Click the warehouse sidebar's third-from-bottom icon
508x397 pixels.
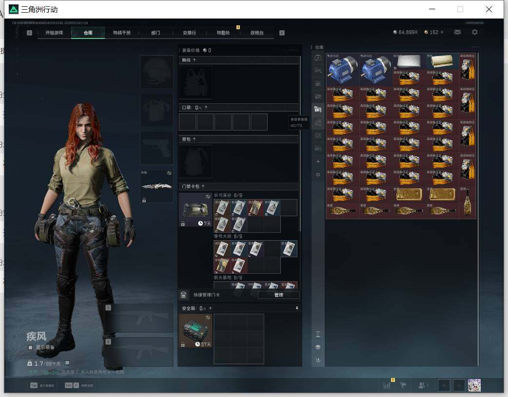[x=318, y=334]
